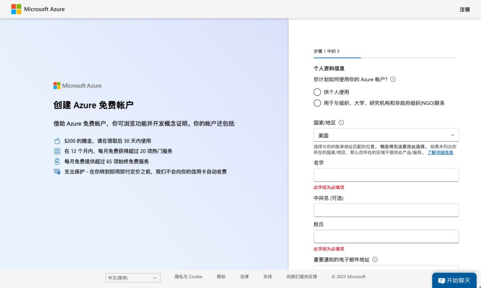Click info icon beside Azure 帐户 usage question
Image resolution: width=481 pixels, height=288 pixels.
tap(393, 80)
